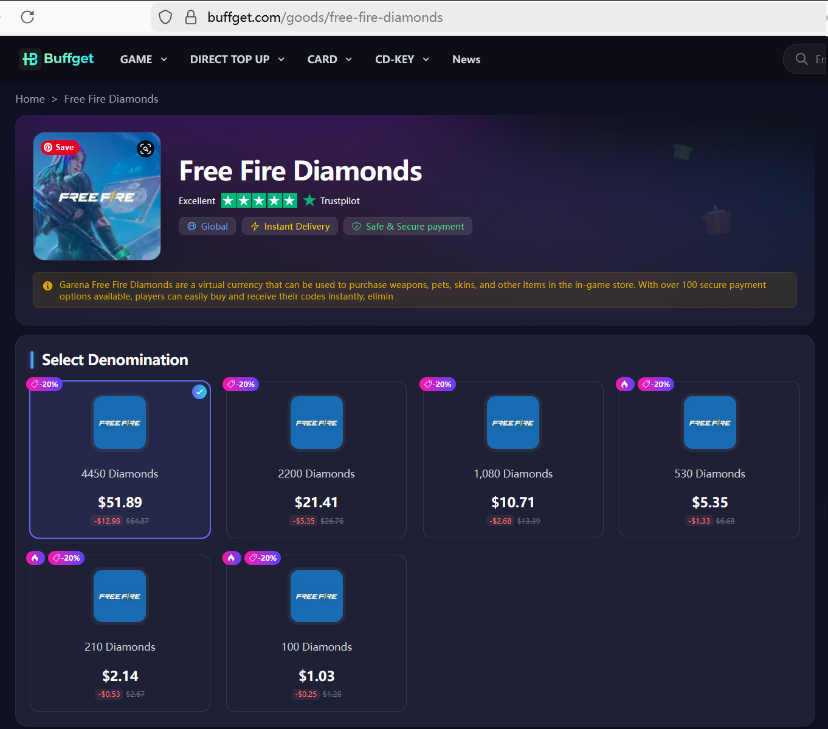The height and width of the screenshot is (729, 828).
Task: Expand the GAME dropdown menu
Action: pos(143,60)
